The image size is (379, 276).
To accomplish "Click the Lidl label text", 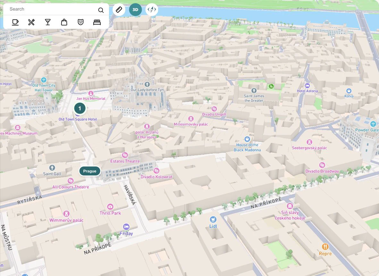I will coord(213,226).
